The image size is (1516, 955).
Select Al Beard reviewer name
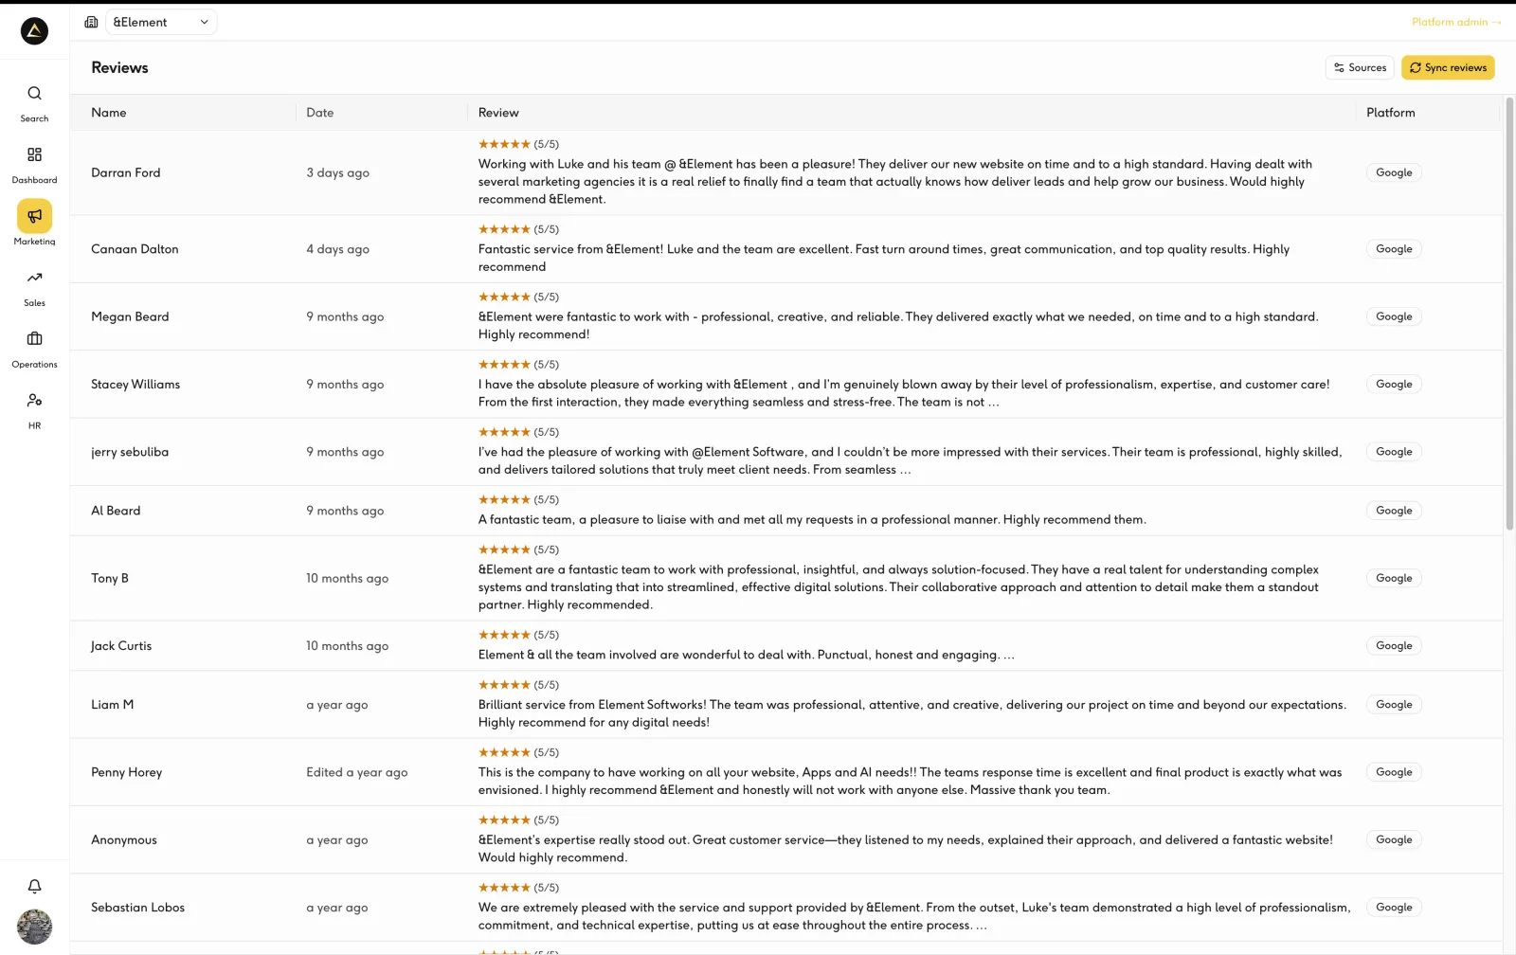(x=116, y=511)
